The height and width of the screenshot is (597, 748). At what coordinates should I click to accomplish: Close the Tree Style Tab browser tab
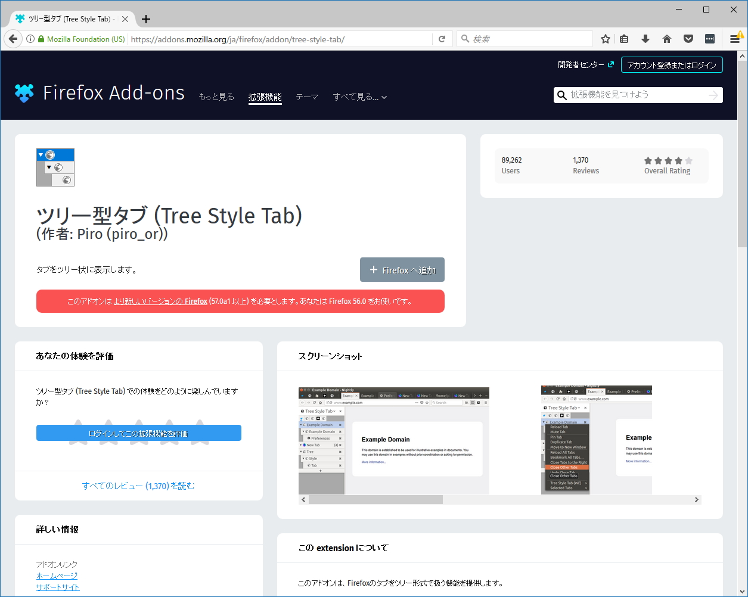(x=125, y=19)
